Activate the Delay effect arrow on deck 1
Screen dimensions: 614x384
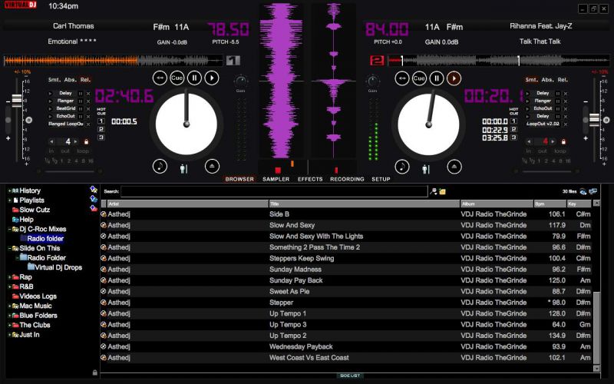50,93
